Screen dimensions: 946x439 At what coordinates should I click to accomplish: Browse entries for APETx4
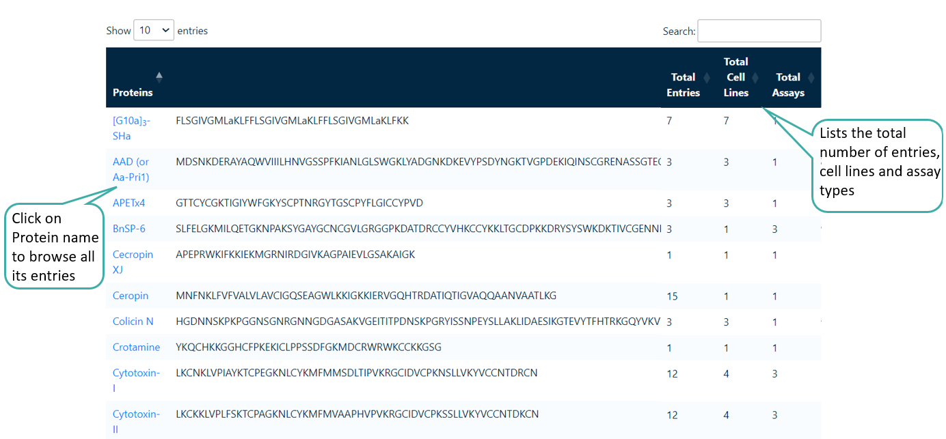coord(129,203)
